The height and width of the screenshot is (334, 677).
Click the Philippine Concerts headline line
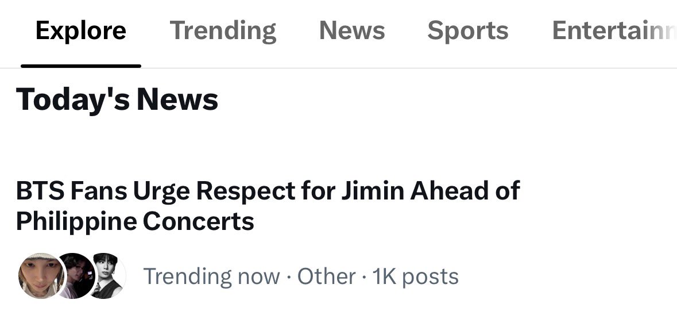[x=135, y=222]
